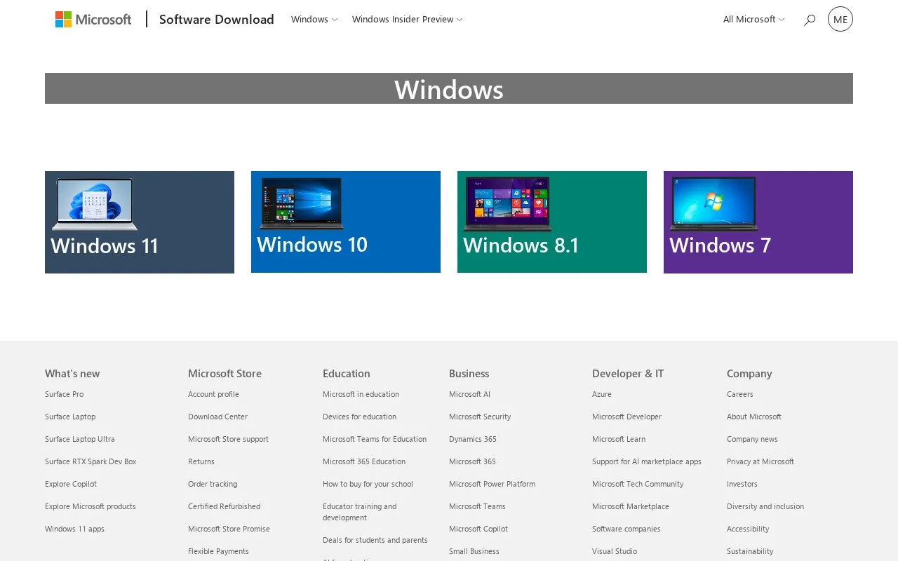Screen dimensions: 898x561
Task: Open Download Center link
Action: tap(217, 417)
